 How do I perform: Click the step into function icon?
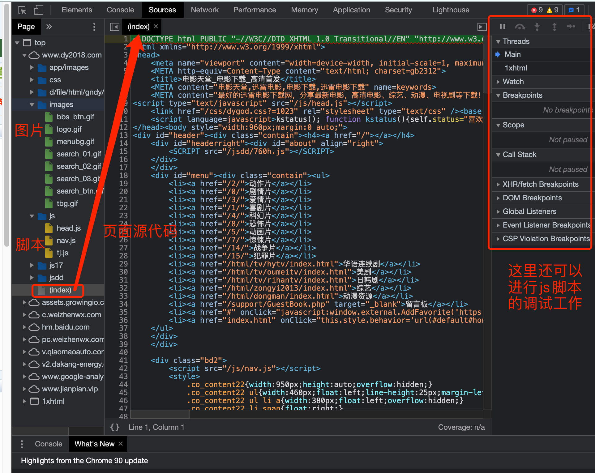tap(537, 27)
